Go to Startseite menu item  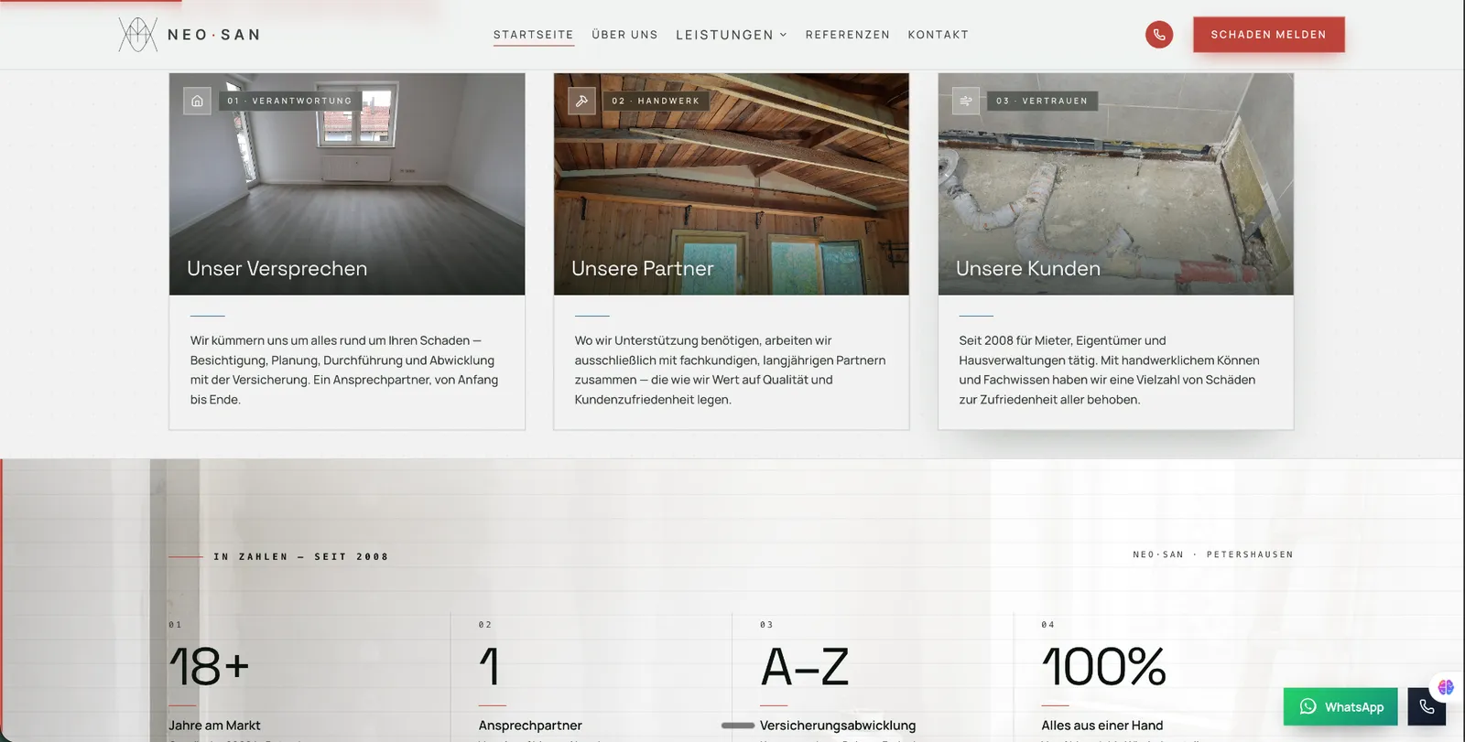pyautogui.click(x=534, y=35)
